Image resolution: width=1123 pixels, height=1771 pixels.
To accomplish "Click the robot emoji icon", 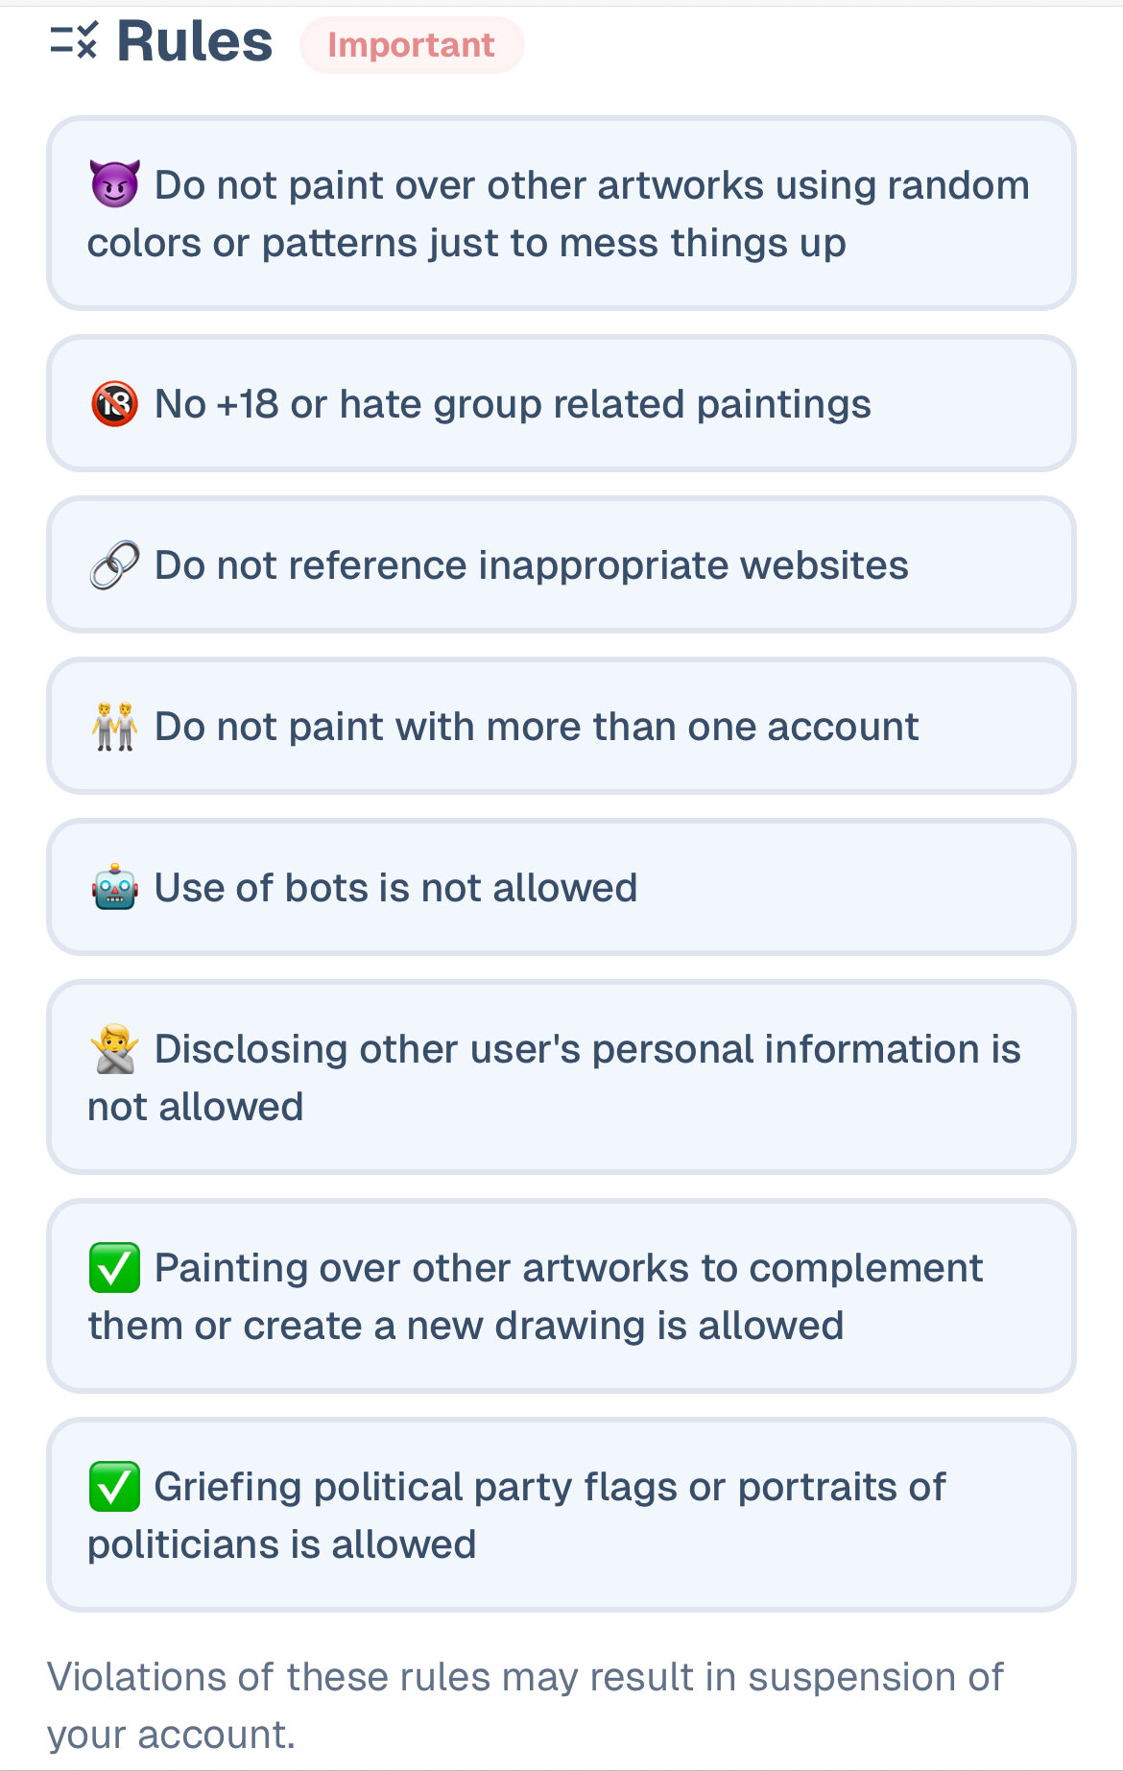I will [x=114, y=888].
